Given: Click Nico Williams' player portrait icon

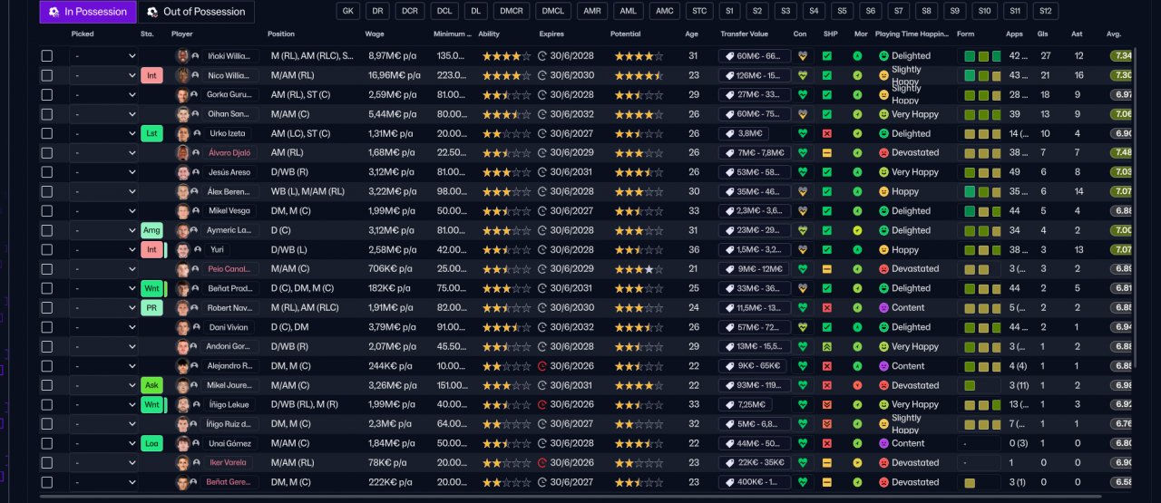Looking at the screenshot, I should (181, 75).
